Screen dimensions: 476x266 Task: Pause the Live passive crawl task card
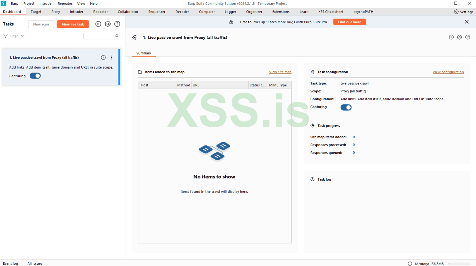(x=103, y=58)
